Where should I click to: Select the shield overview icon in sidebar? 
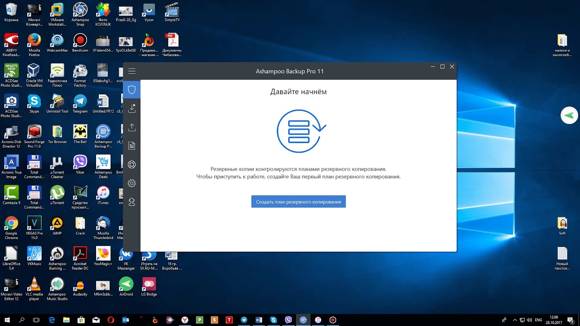(x=132, y=90)
